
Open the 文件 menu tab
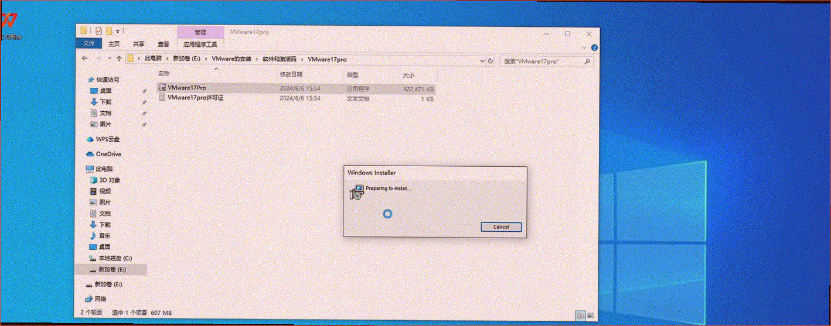click(89, 44)
